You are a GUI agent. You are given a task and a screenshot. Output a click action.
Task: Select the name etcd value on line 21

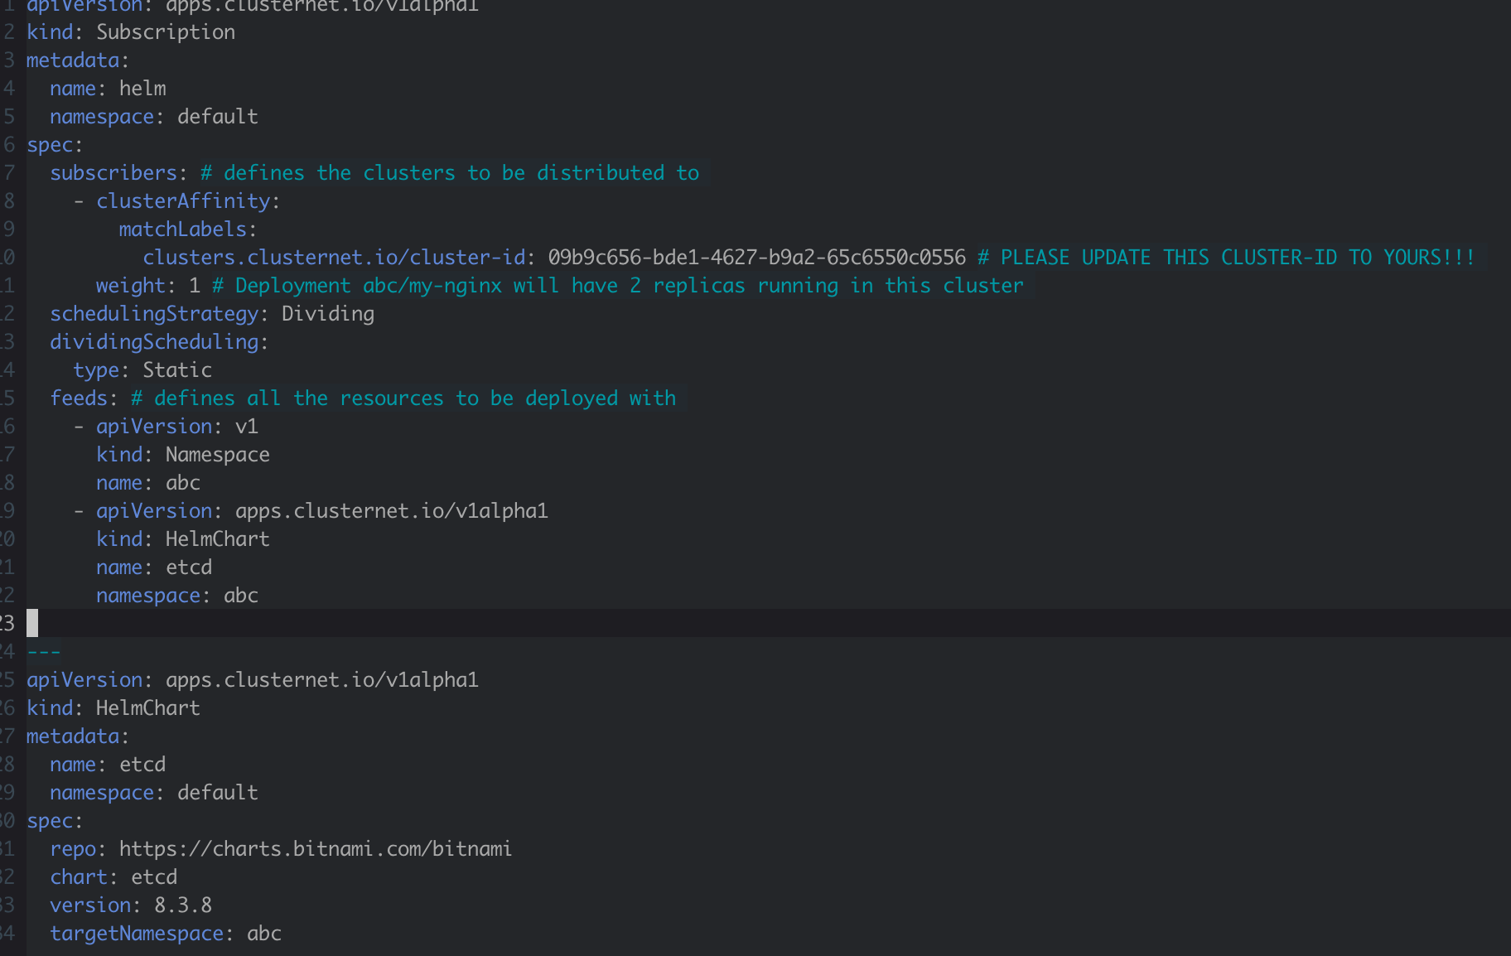click(x=190, y=567)
